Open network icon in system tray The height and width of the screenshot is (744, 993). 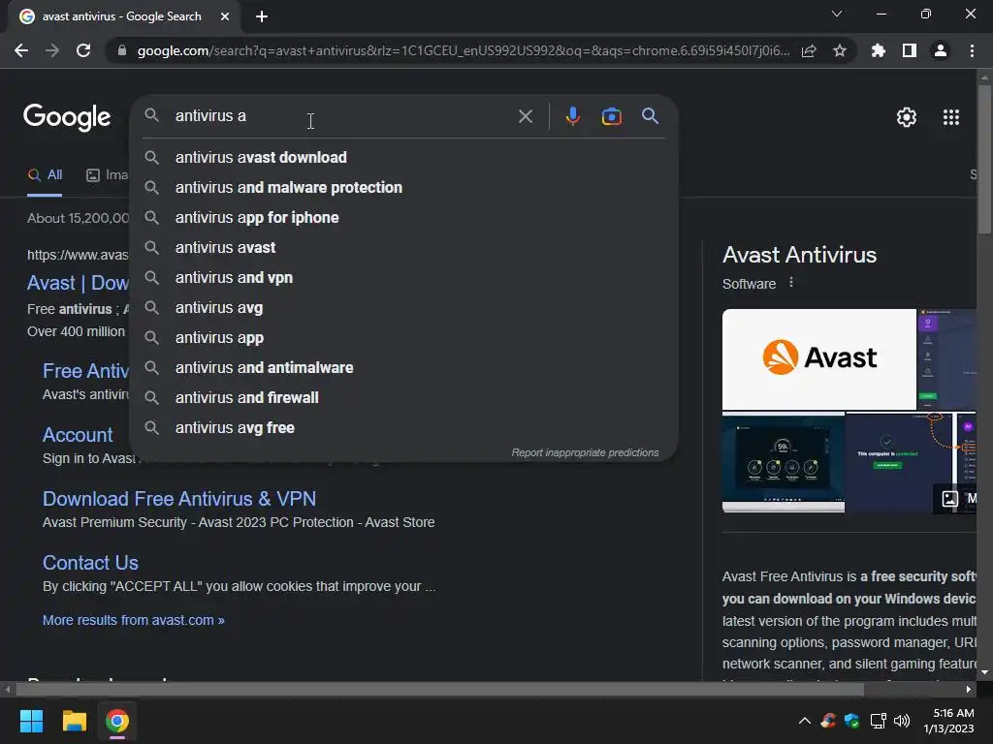878,721
